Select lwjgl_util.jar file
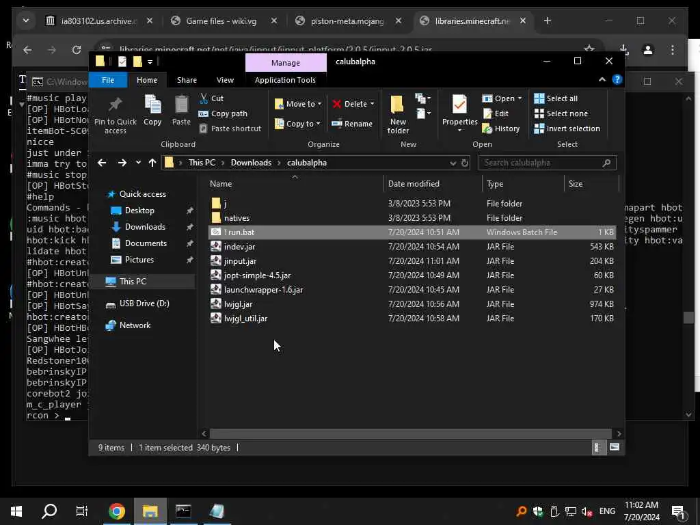 (x=245, y=319)
